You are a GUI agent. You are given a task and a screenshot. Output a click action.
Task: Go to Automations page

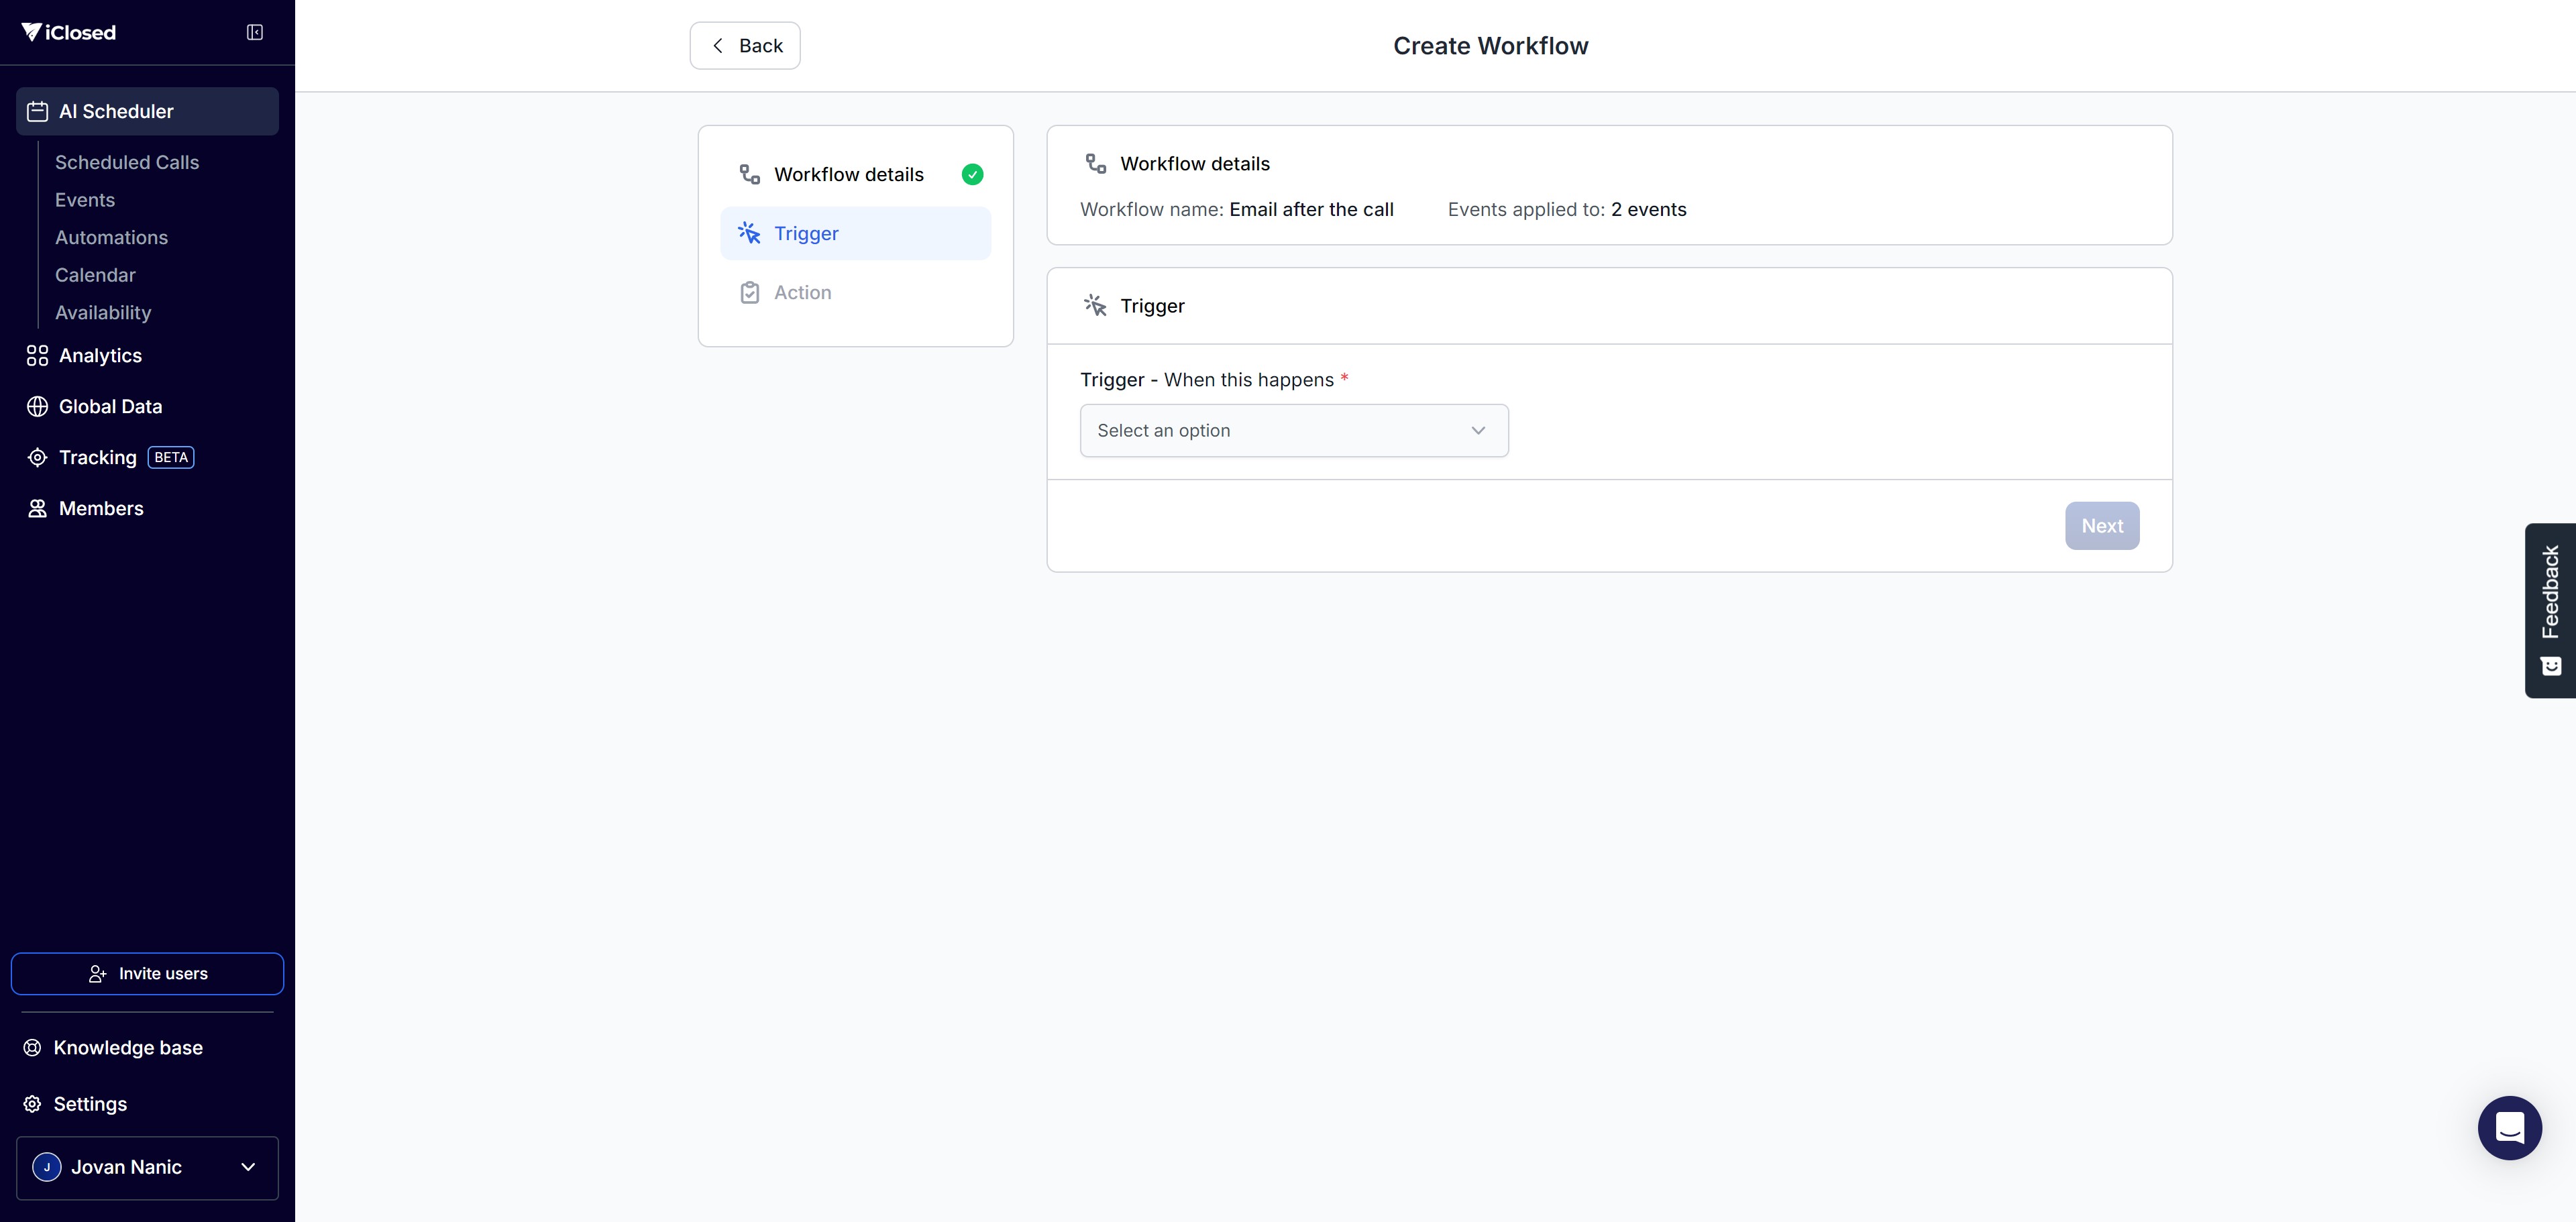click(x=111, y=238)
